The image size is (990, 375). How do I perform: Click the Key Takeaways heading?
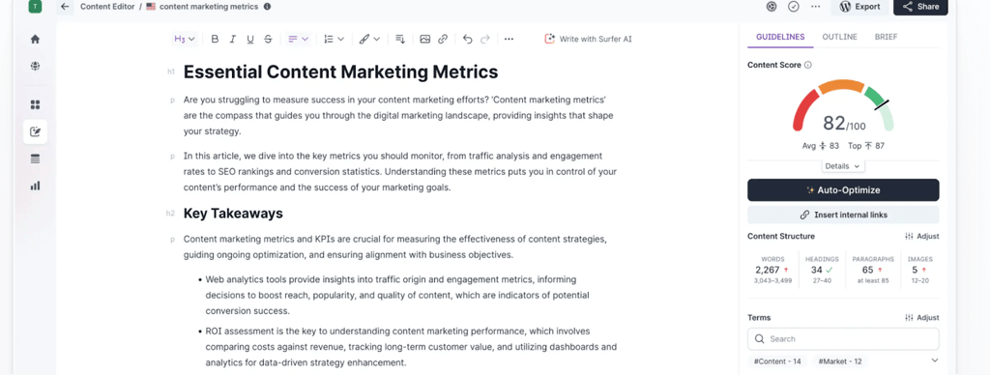pos(233,214)
